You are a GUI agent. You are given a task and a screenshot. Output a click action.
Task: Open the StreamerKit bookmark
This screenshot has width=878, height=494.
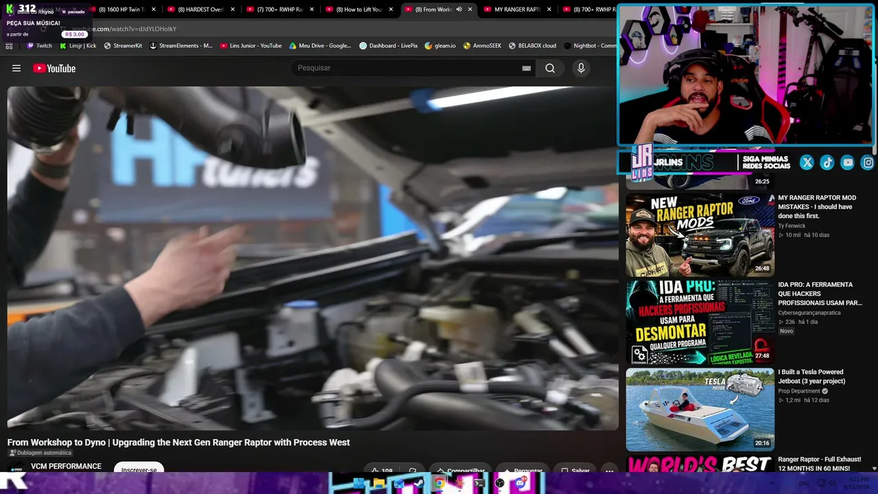tap(123, 46)
